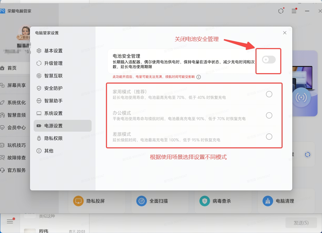Click the refresh circle icon in title bar
The height and width of the screenshot is (233, 322).
[x=281, y=11]
